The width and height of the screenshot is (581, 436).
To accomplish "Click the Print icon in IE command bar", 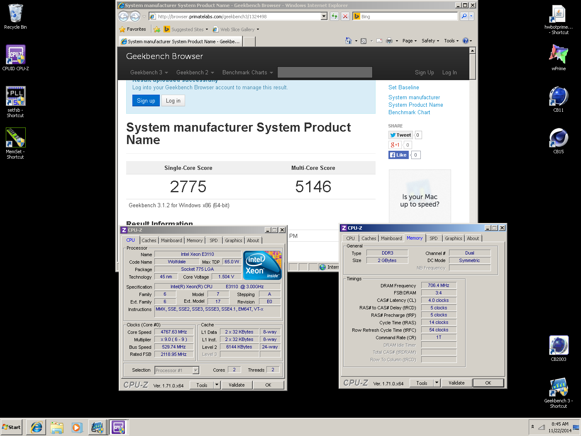I will pos(389,41).
